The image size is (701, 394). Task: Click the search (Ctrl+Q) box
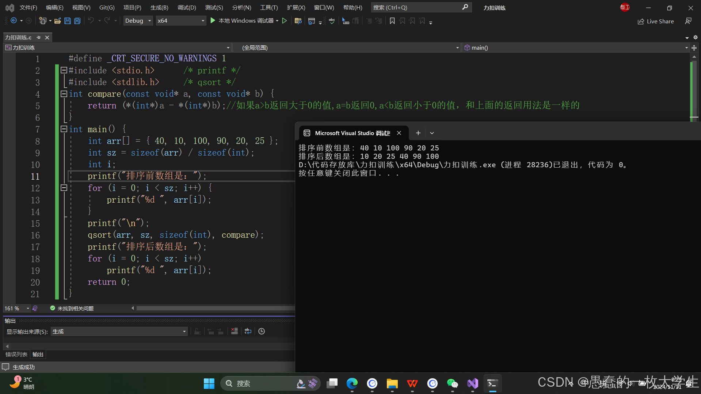pyautogui.click(x=421, y=7)
